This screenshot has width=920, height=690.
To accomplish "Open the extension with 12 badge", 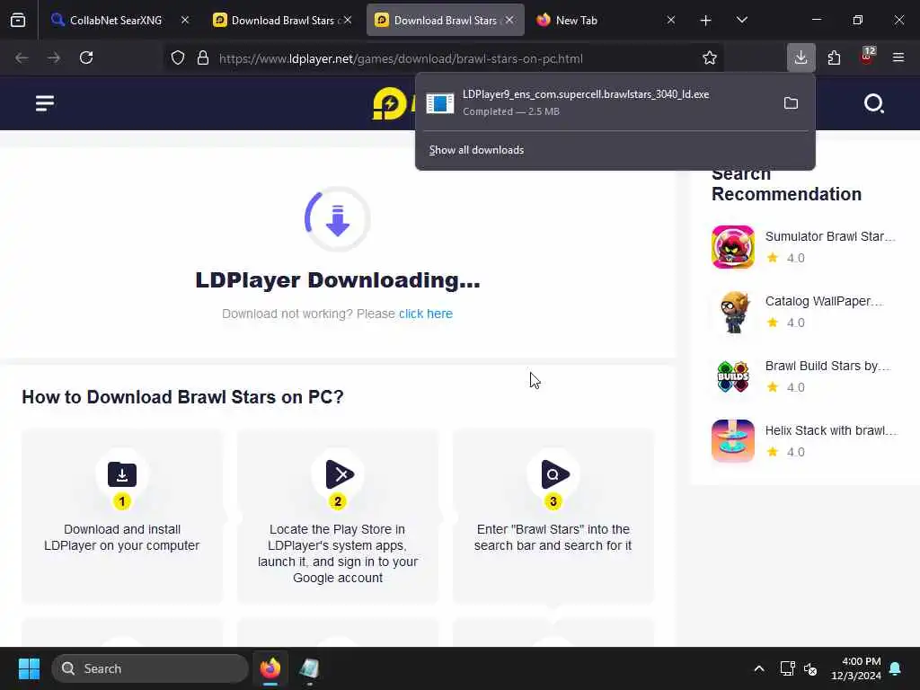I will coord(867,57).
